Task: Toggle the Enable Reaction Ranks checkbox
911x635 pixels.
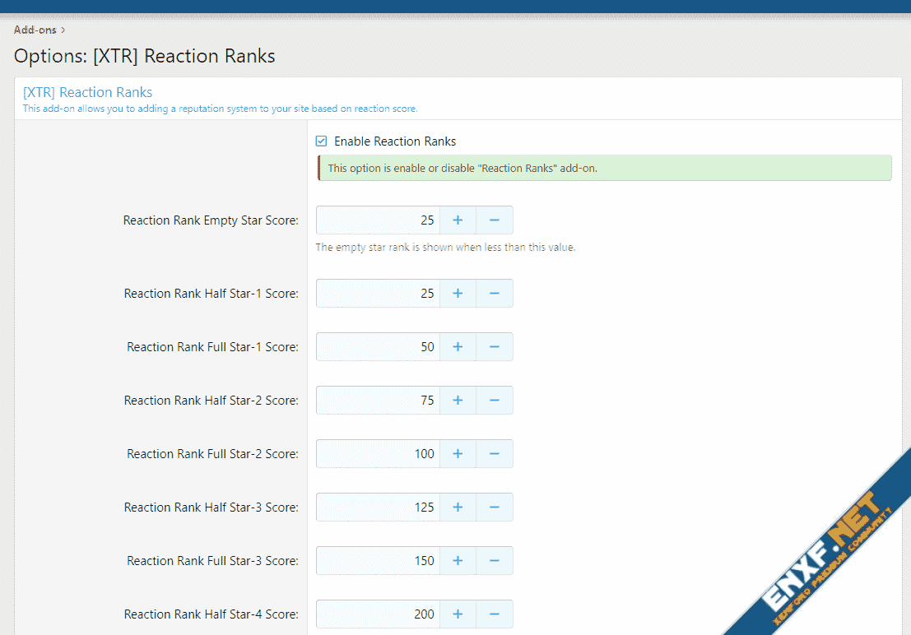Action: (322, 141)
